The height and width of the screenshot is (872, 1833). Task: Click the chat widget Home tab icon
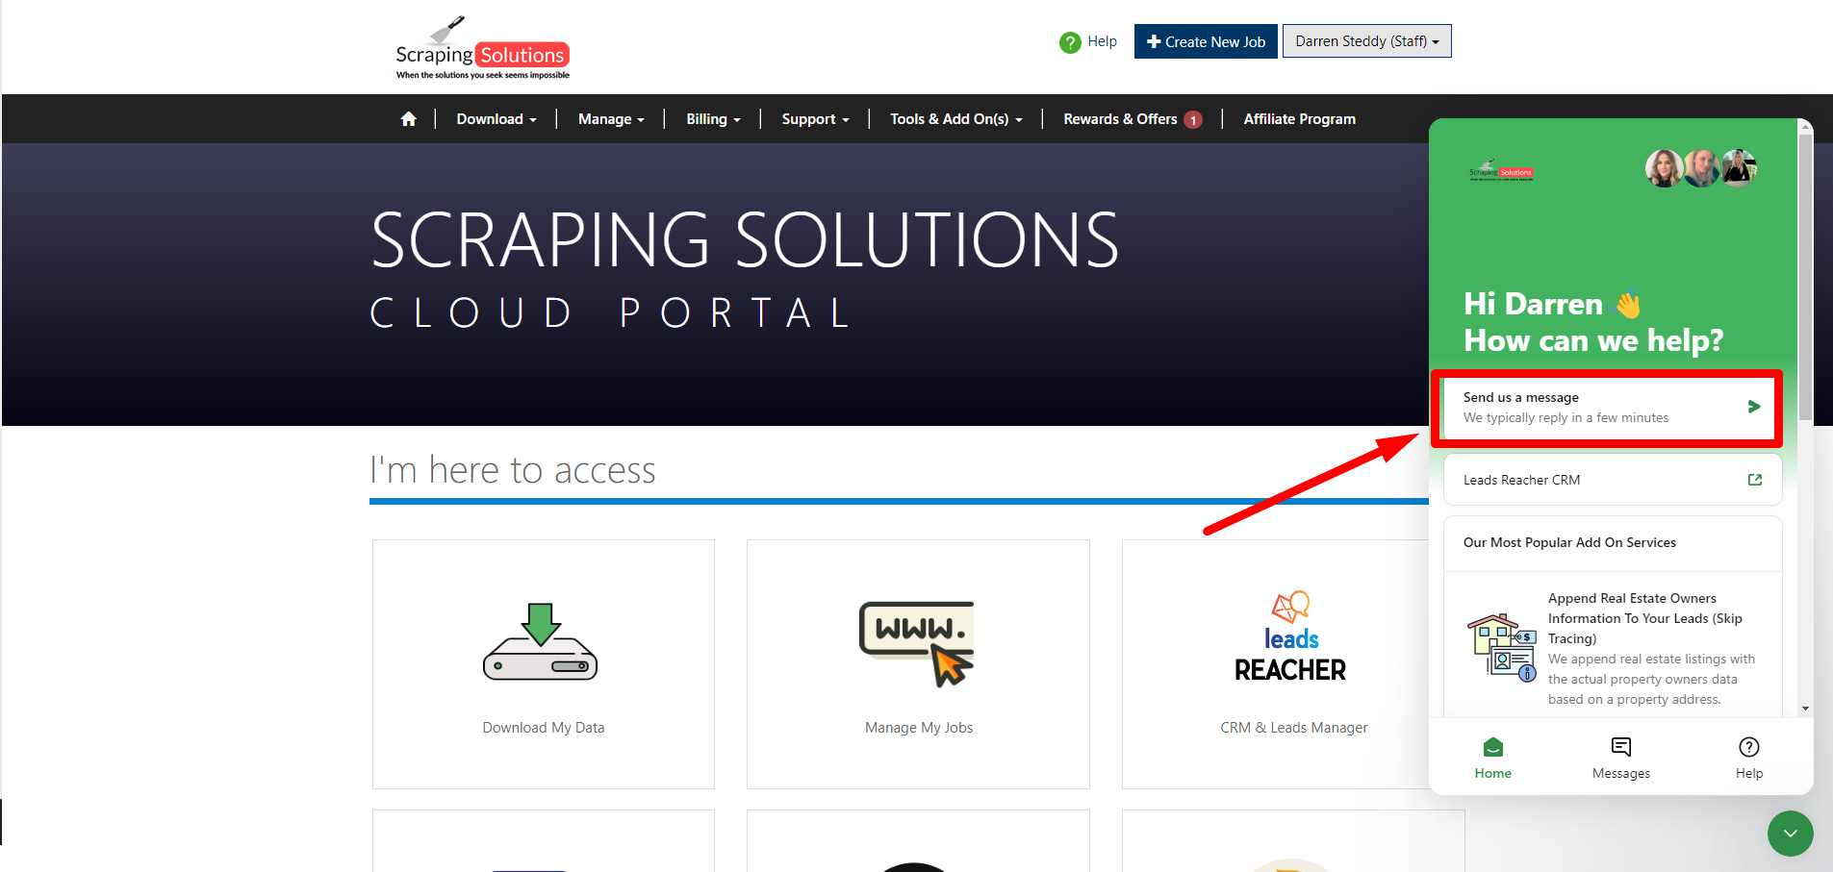pos(1493,747)
